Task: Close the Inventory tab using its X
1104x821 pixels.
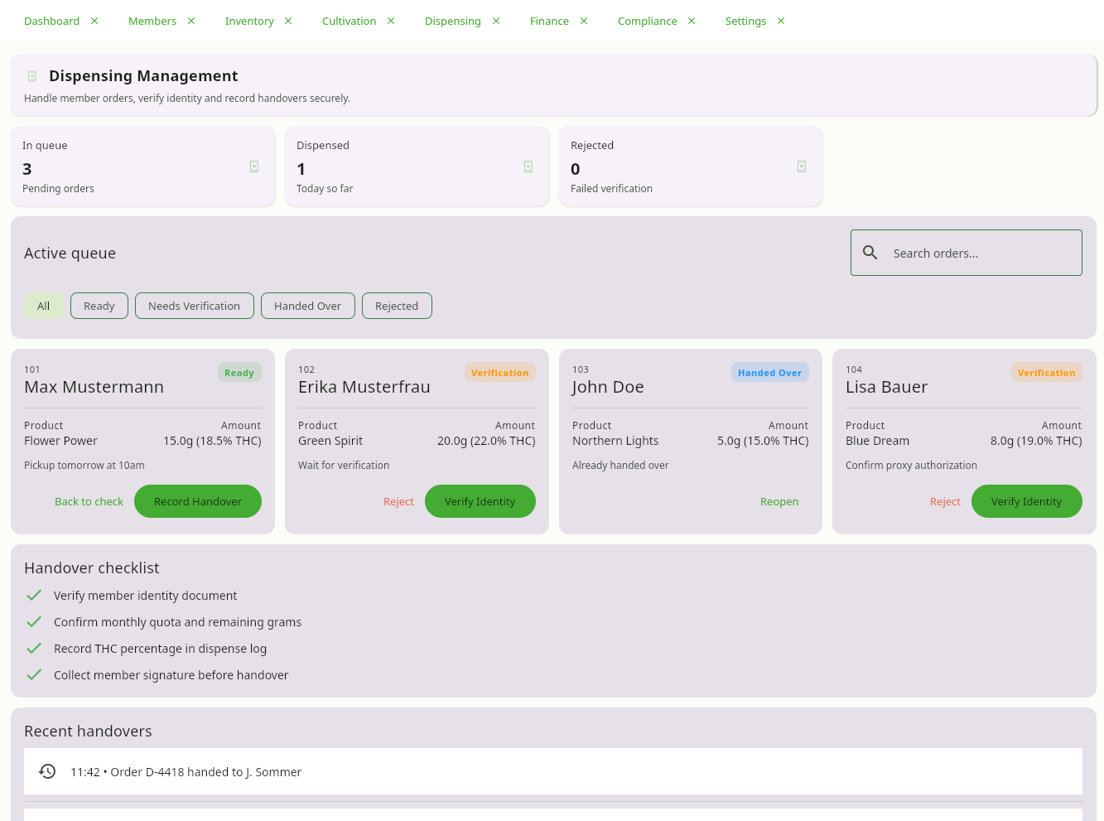Action: (x=288, y=21)
